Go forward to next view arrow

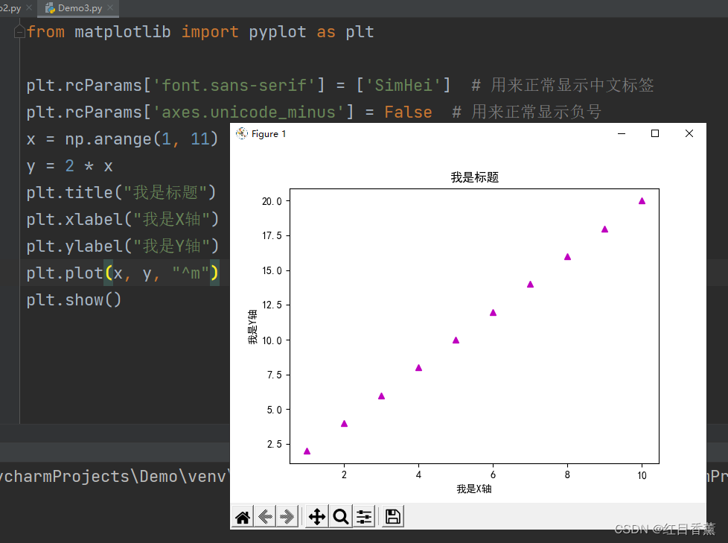pos(287,516)
